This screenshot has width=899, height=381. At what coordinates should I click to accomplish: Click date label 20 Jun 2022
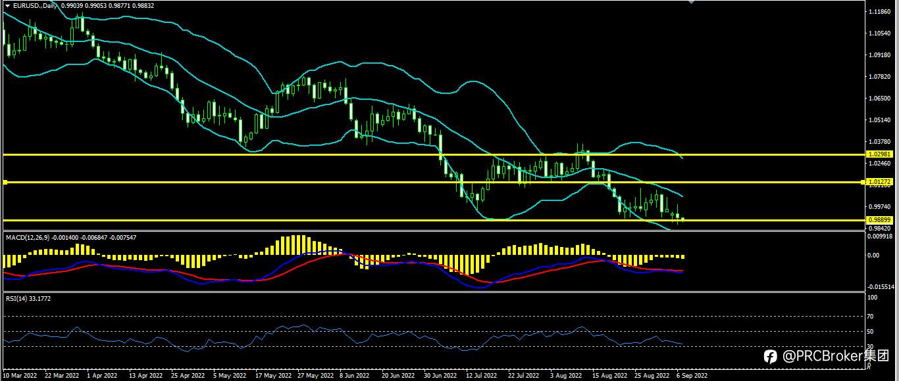(398, 376)
